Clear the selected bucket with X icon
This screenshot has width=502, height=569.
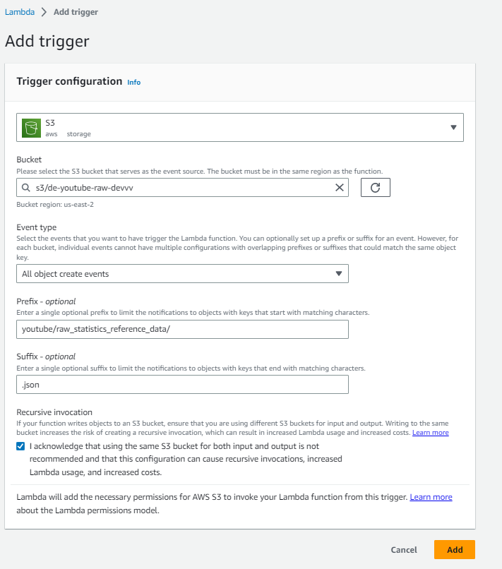coord(340,187)
